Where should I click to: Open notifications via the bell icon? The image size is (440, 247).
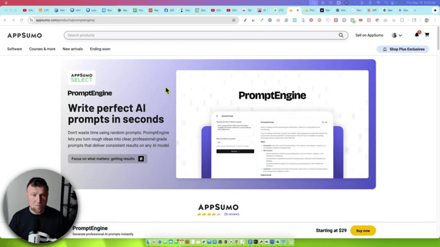click(x=416, y=35)
